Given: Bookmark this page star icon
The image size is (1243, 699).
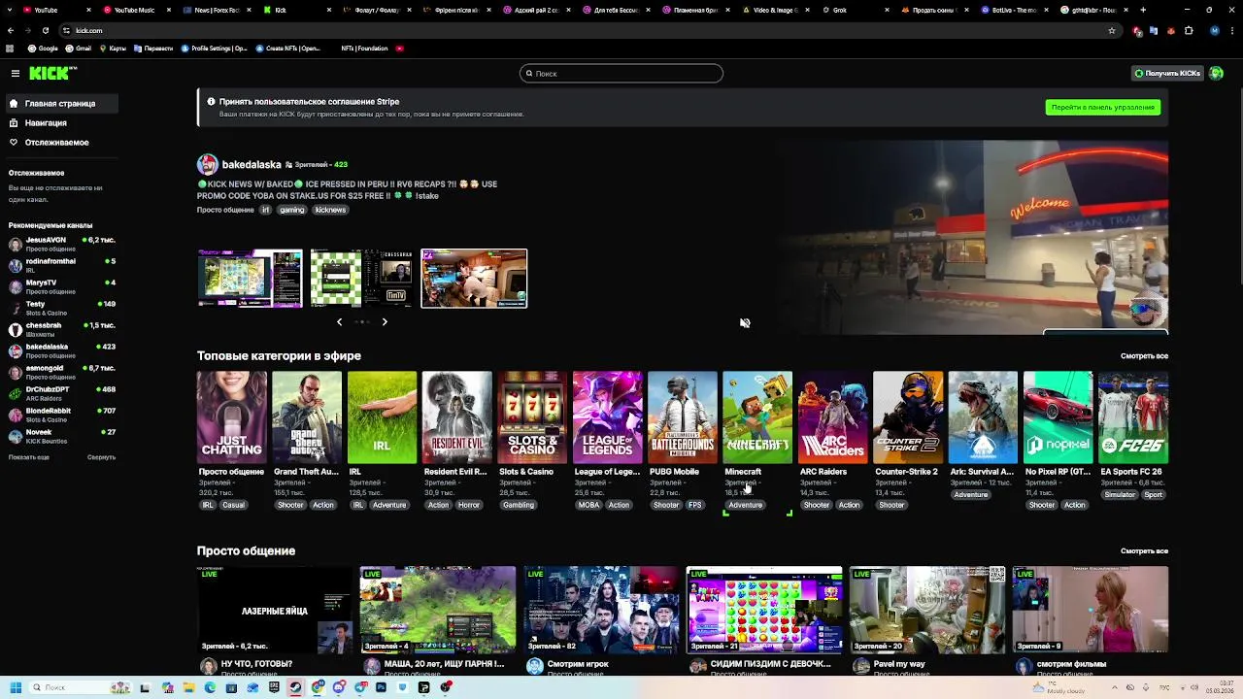Looking at the screenshot, I should pyautogui.click(x=1112, y=30).
